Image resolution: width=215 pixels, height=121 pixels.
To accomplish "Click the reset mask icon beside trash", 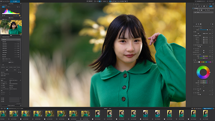I will [x=210, y=24].
